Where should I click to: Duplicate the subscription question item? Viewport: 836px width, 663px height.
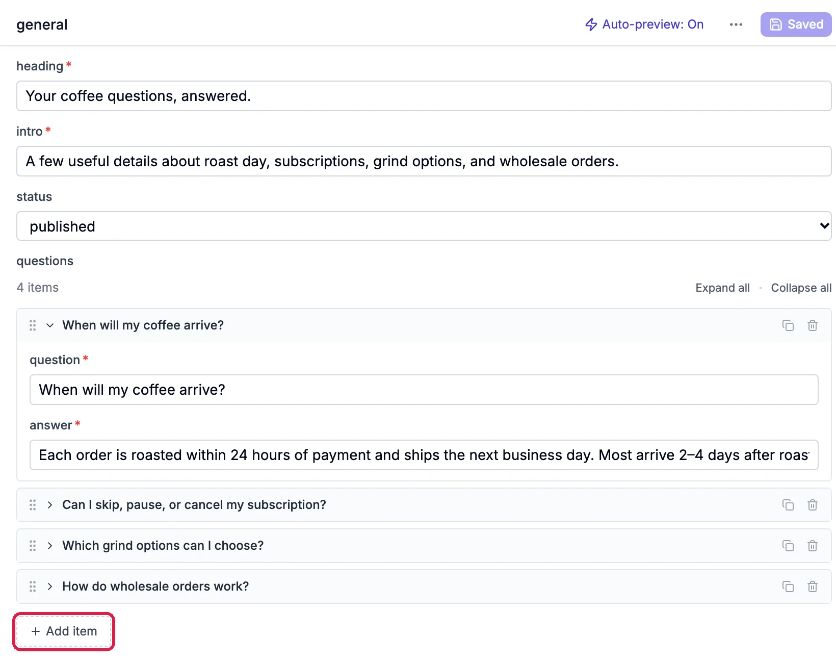tap(788, 505)
